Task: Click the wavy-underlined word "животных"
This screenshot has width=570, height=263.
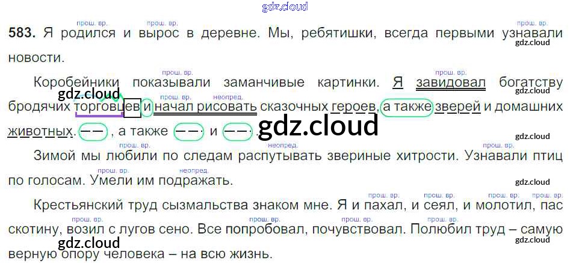Action: click(x=42, y=131)
